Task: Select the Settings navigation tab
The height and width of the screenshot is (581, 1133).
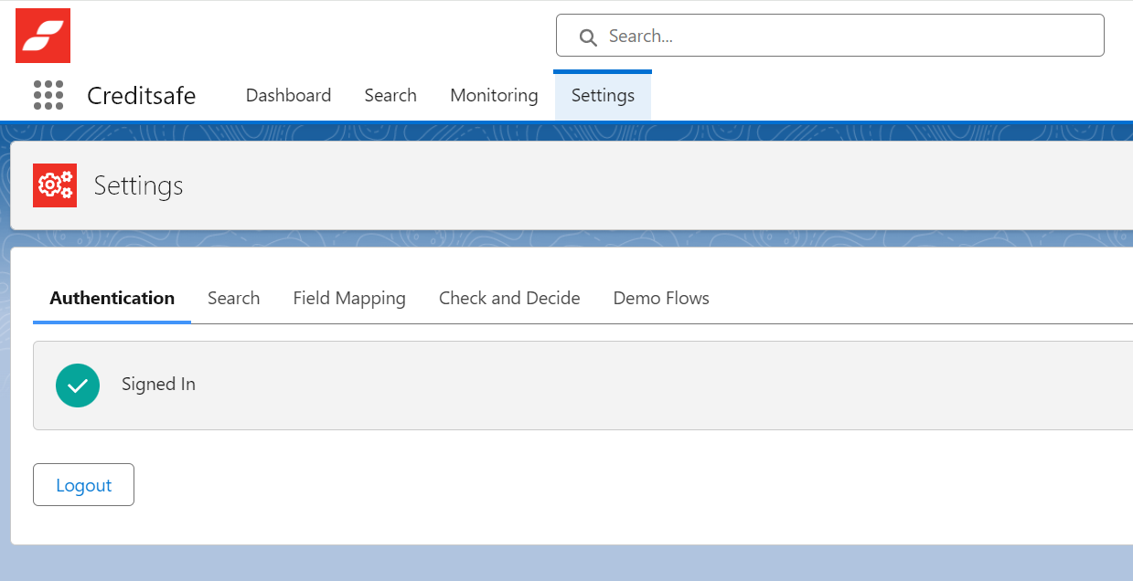Action: 603,95
